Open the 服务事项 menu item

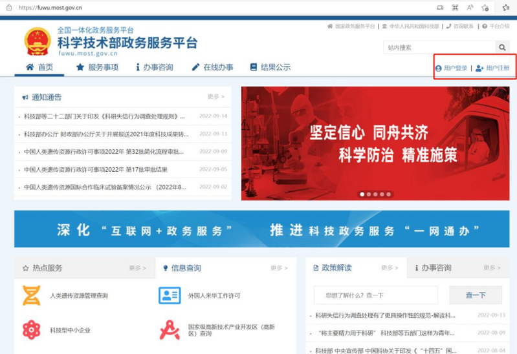pos(97,67)
